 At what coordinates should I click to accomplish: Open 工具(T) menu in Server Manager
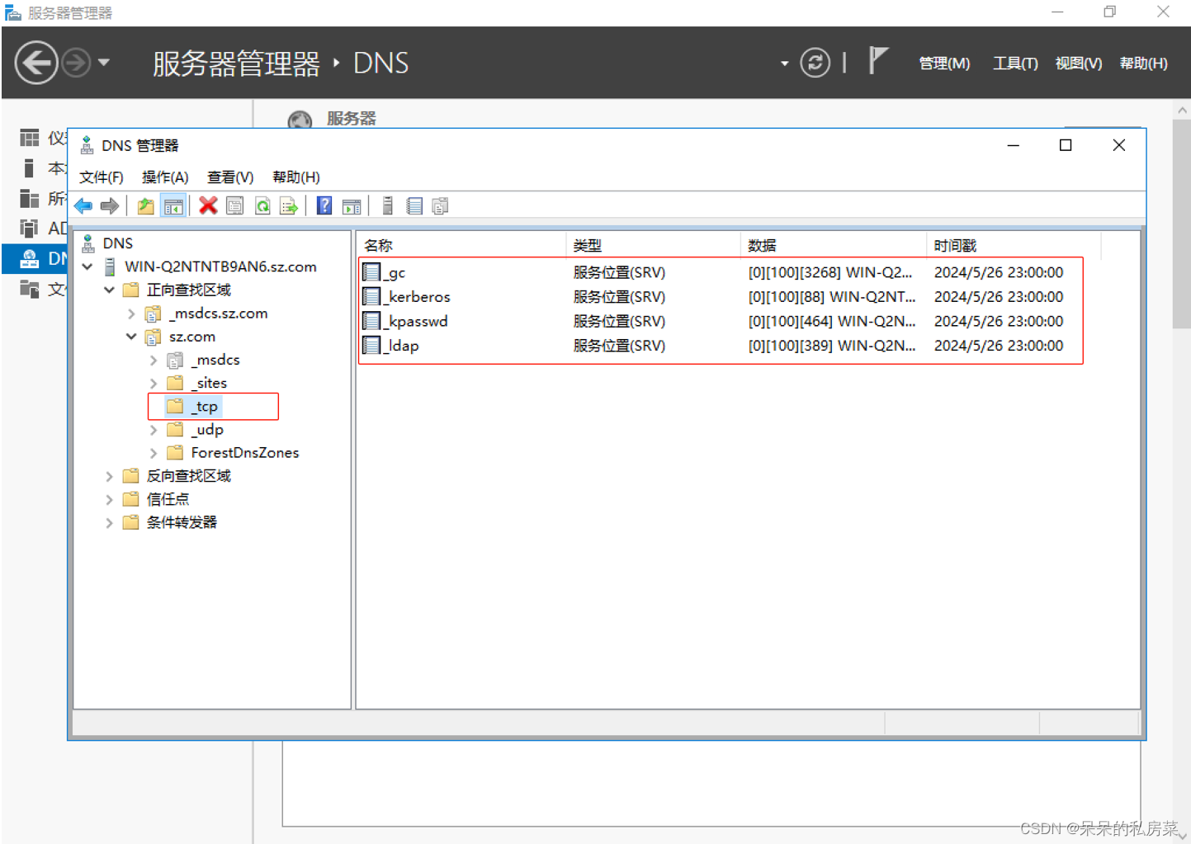point(1015,64)
